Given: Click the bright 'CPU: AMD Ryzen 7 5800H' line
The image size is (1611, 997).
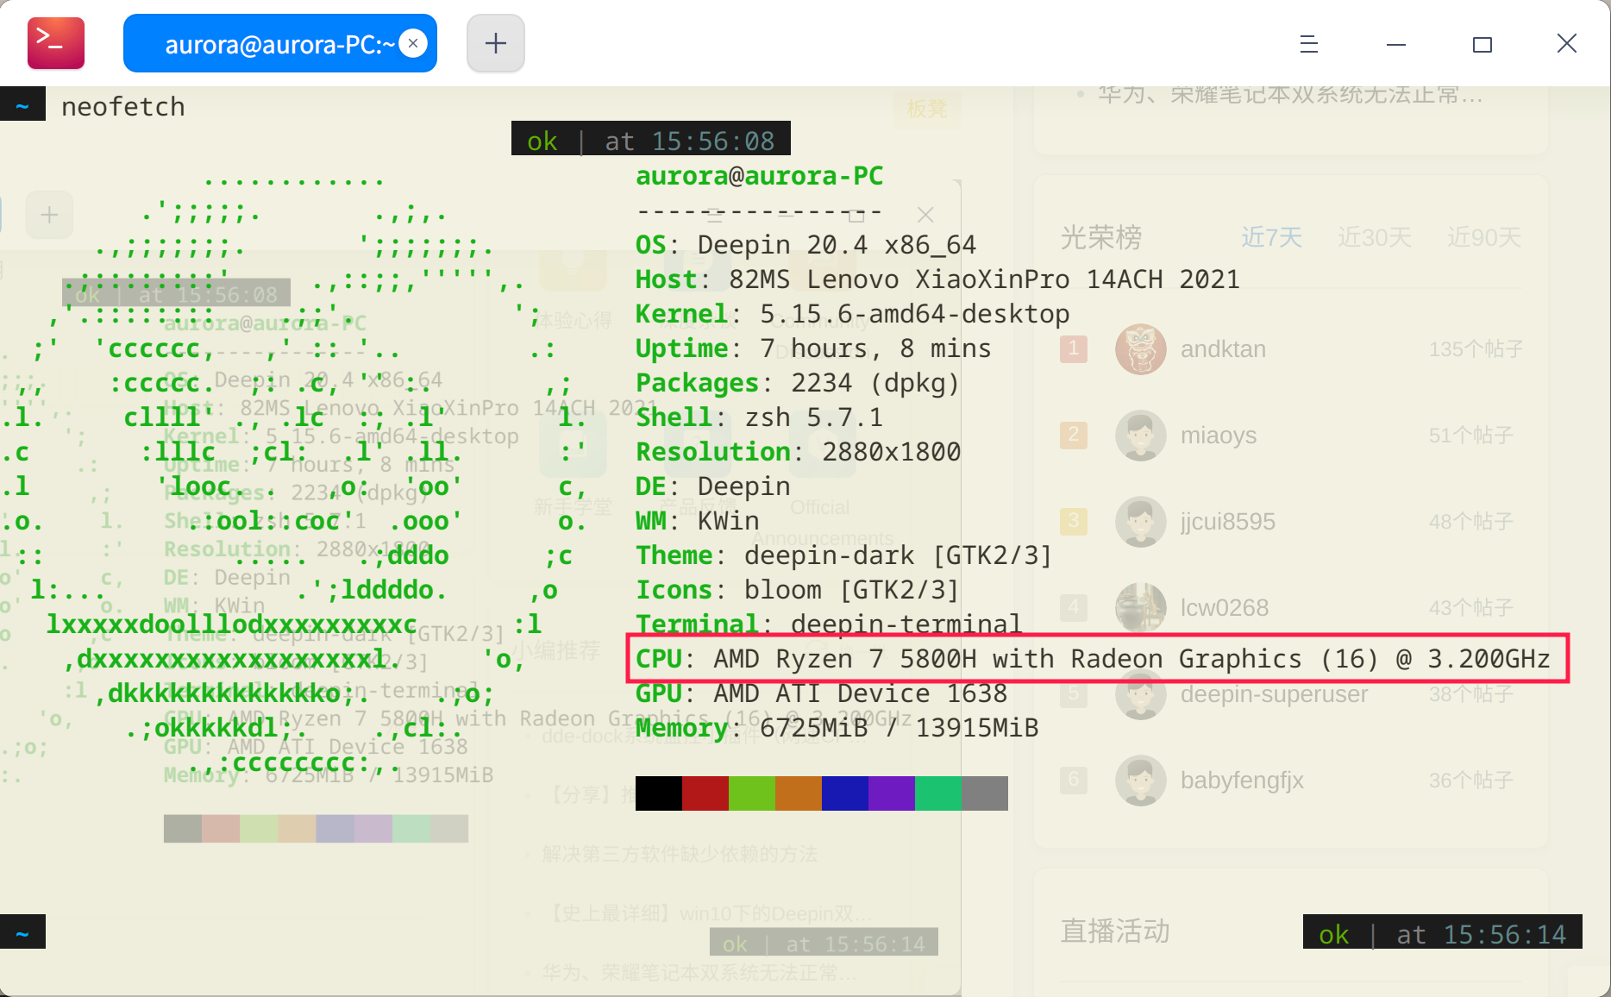Looking at the screenshot, I should 1093,659.
